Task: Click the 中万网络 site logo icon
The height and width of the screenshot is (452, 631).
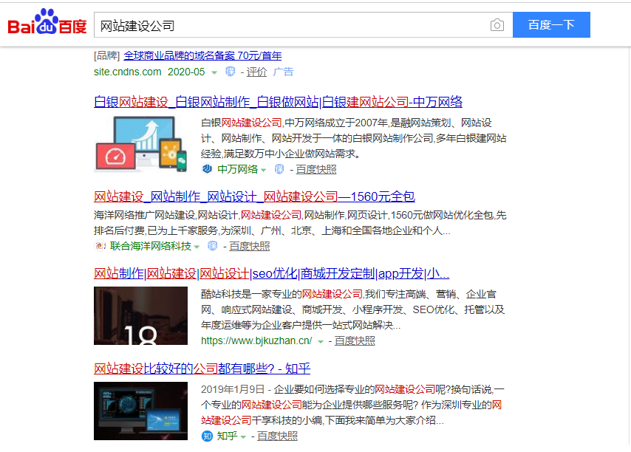Action: (207, 169)
